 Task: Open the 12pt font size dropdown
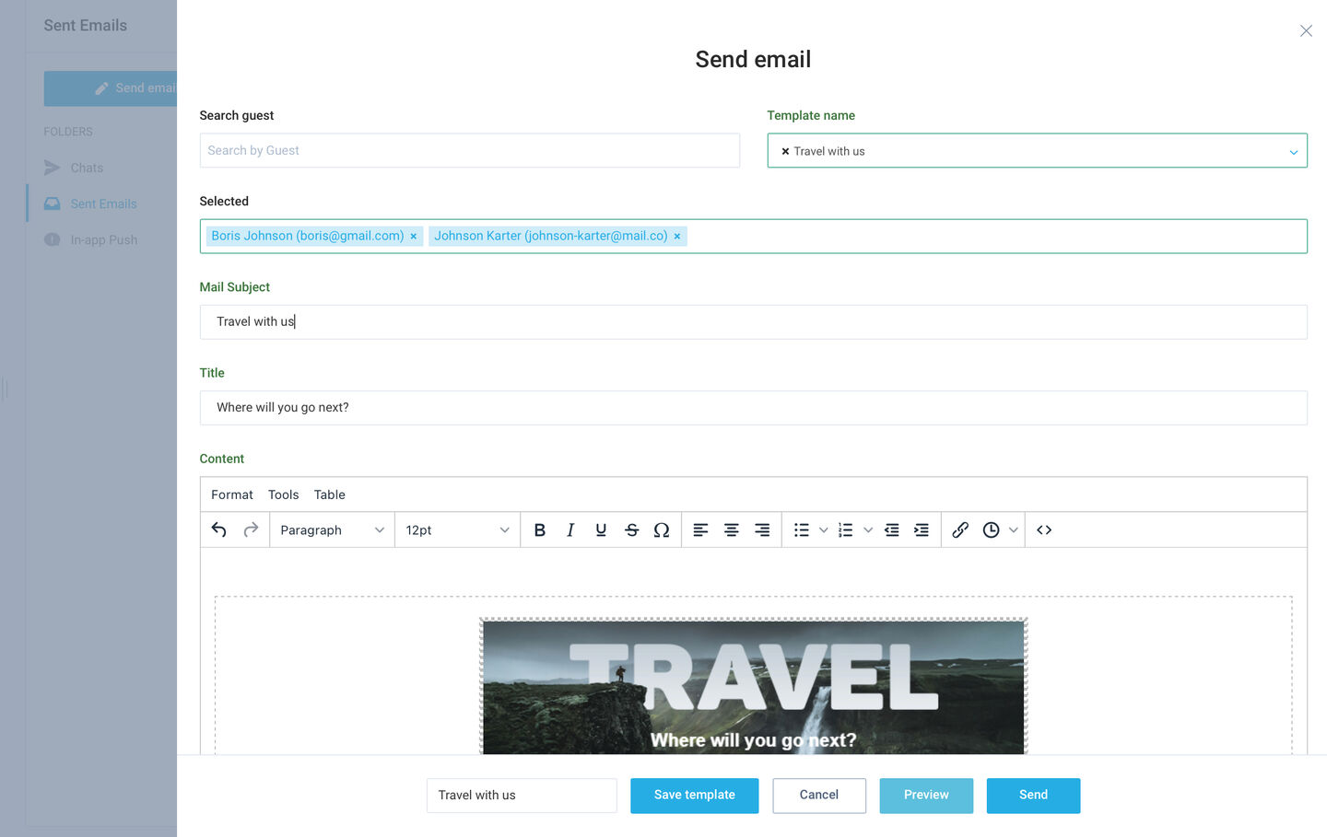tap(457, 529)
